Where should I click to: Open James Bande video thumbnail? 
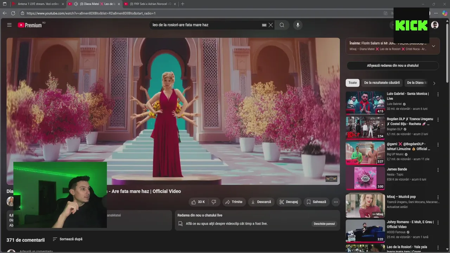click(x=365, y=178)
